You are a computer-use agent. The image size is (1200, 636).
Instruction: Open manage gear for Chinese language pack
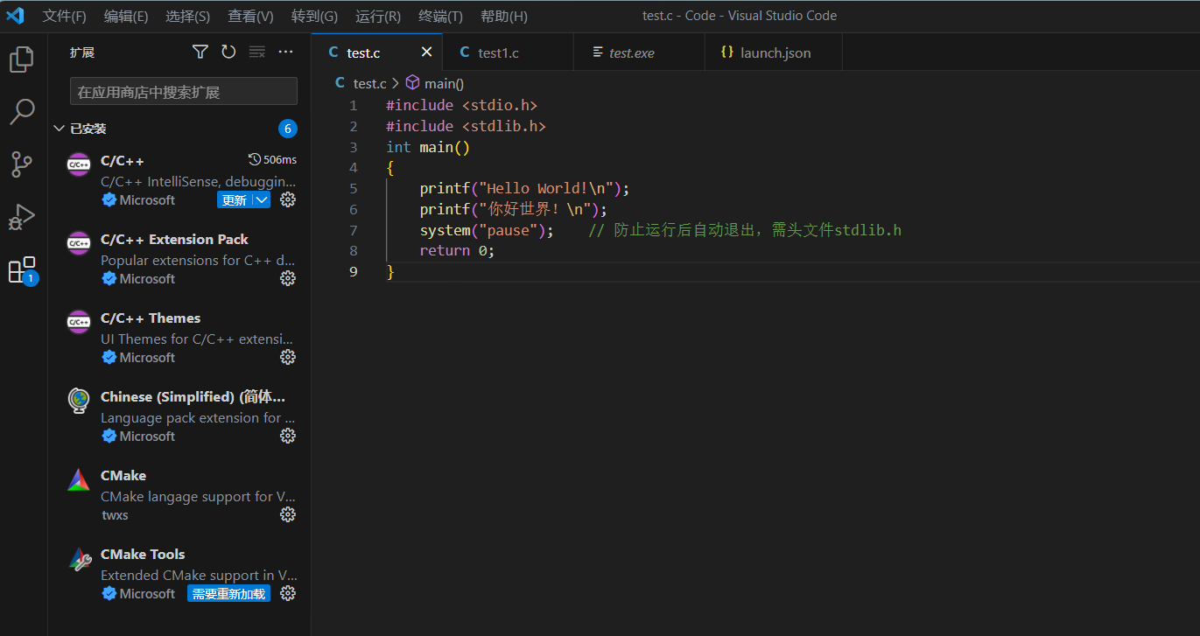(287, 436)
